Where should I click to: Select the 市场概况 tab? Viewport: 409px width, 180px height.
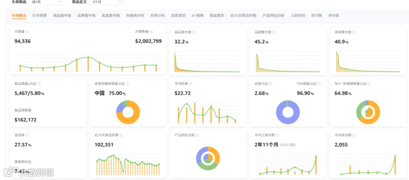[x=19, y=15]
